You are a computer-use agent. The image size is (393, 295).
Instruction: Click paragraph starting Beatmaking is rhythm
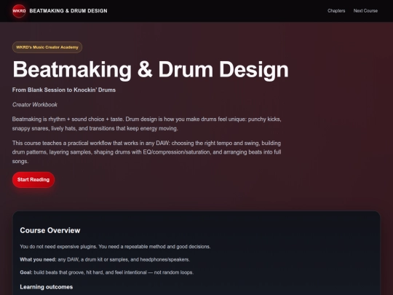click(146, 124)
